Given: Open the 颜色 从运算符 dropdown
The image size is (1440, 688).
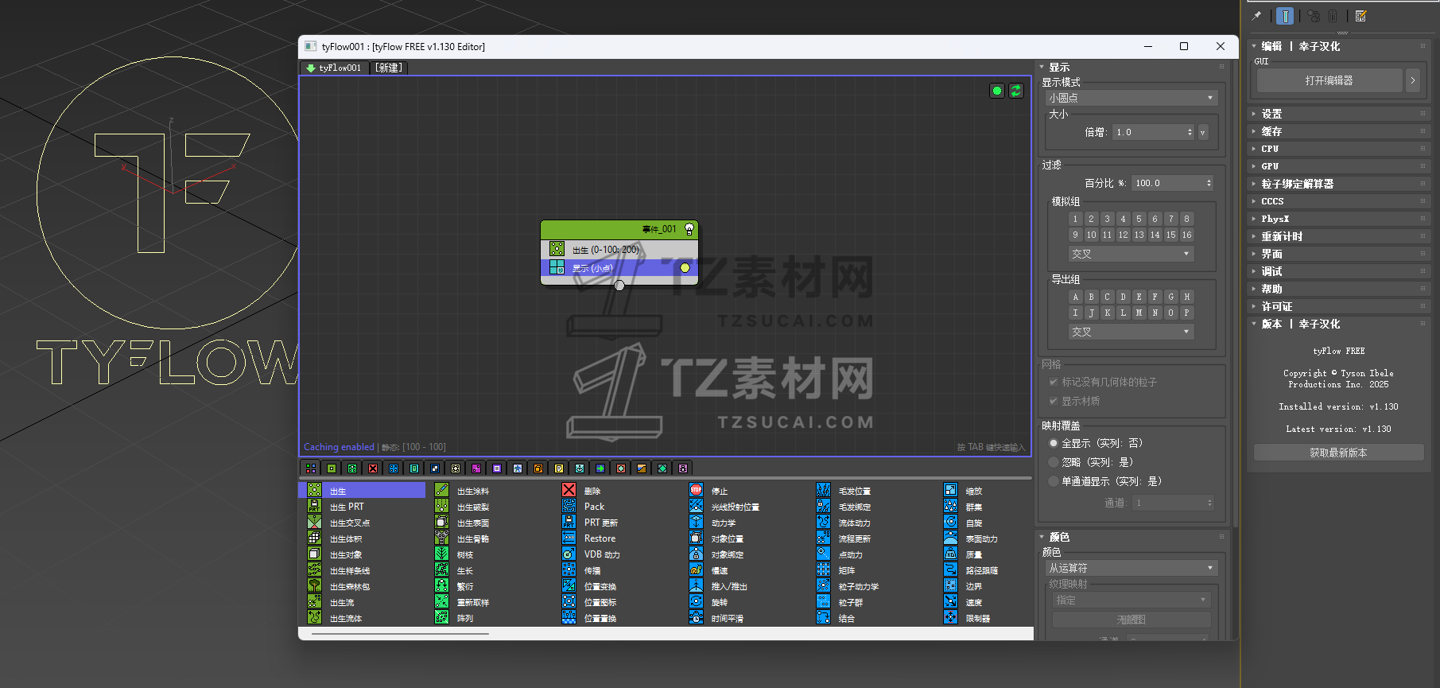Looking at the screenshot, I should click(1131, 568).
